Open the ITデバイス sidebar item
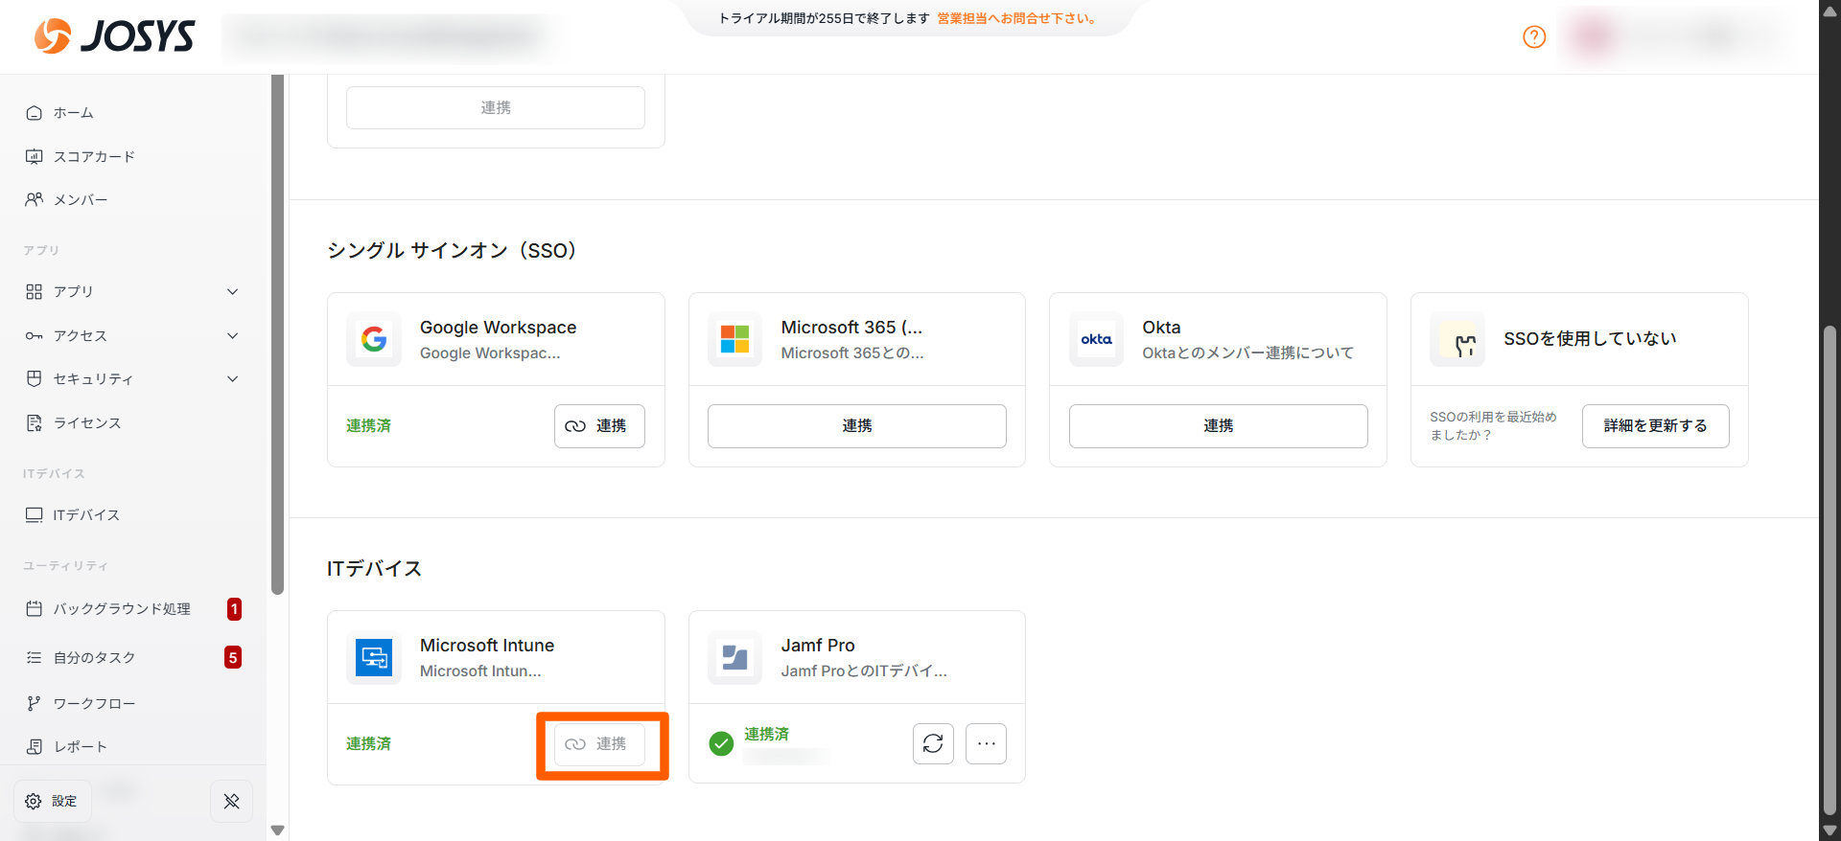 pyautogui.click(x=86, y=515)
